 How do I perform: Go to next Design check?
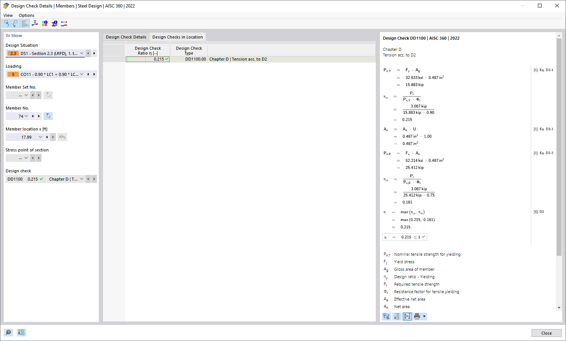pyautogui.click(x=94, y=179)
